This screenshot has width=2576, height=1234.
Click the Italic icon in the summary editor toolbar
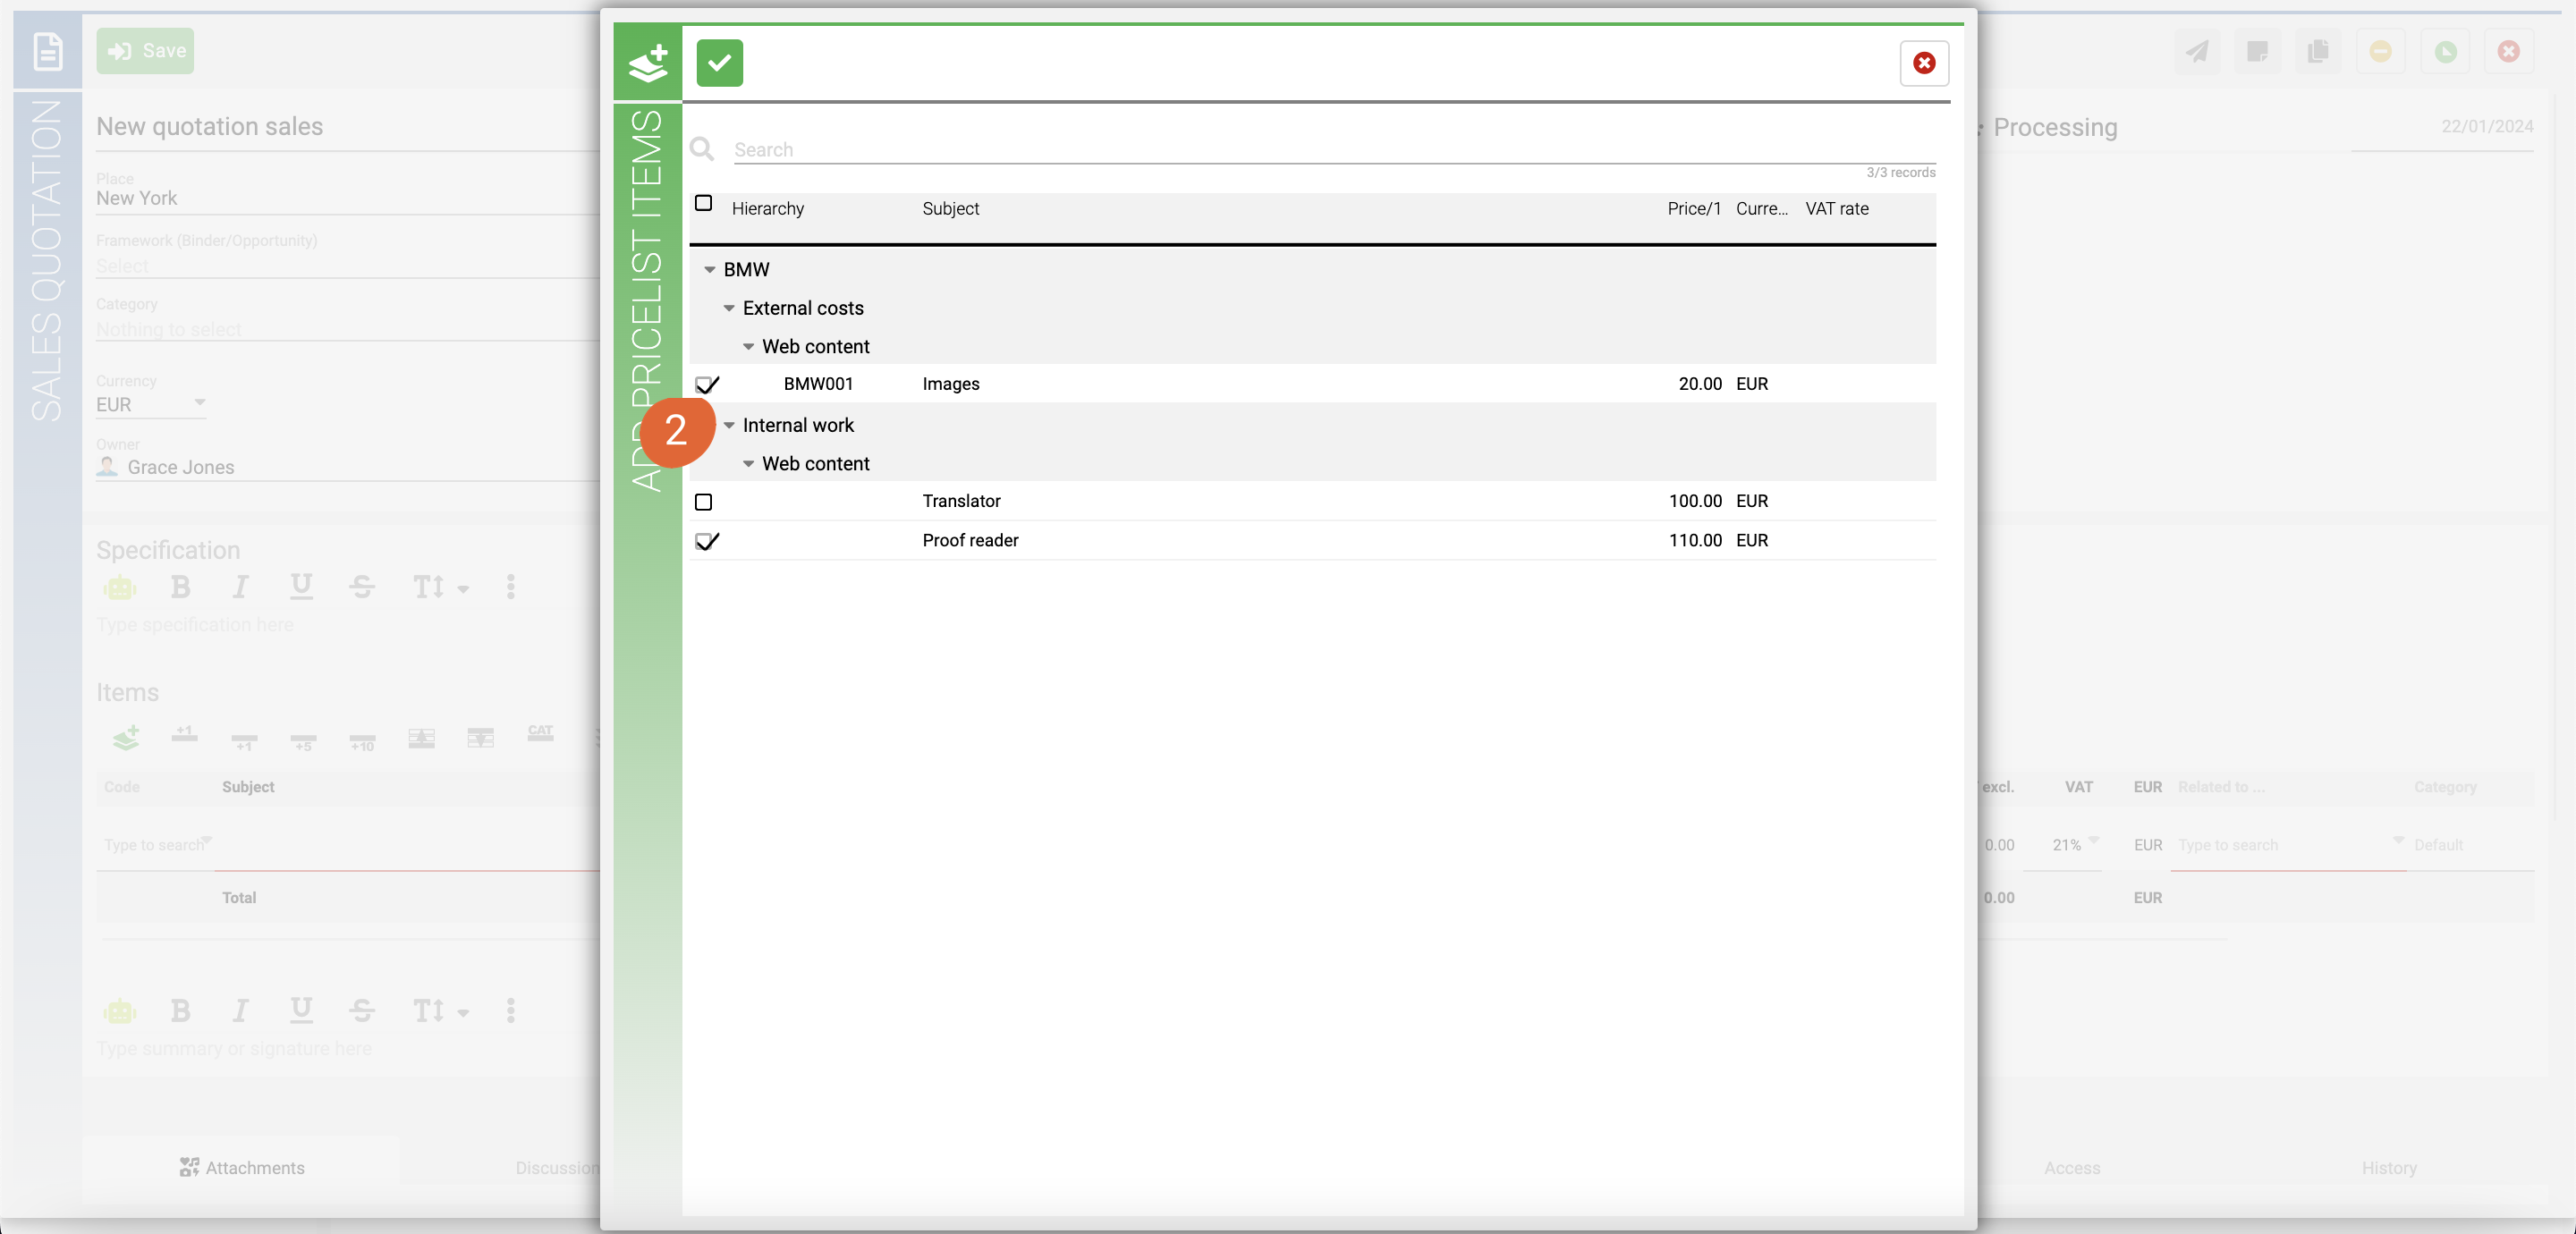coord(240,1011)
